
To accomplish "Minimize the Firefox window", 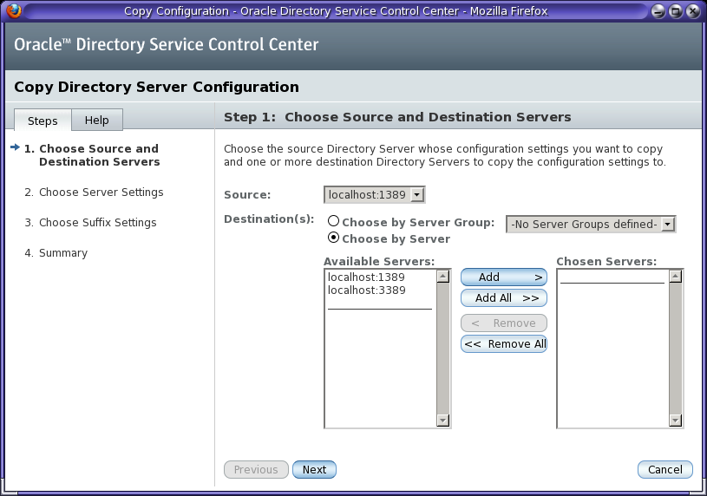I will (x=658, y=11).
